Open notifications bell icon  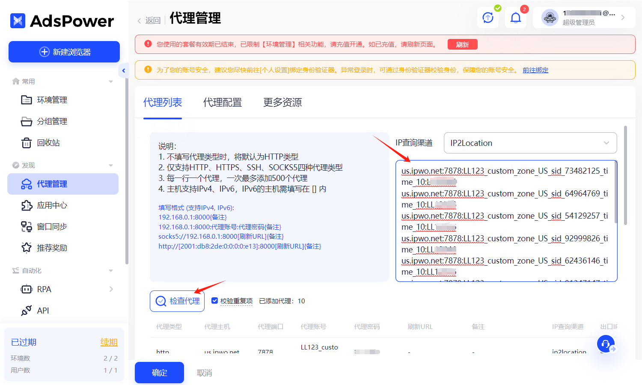pos(516,18)
